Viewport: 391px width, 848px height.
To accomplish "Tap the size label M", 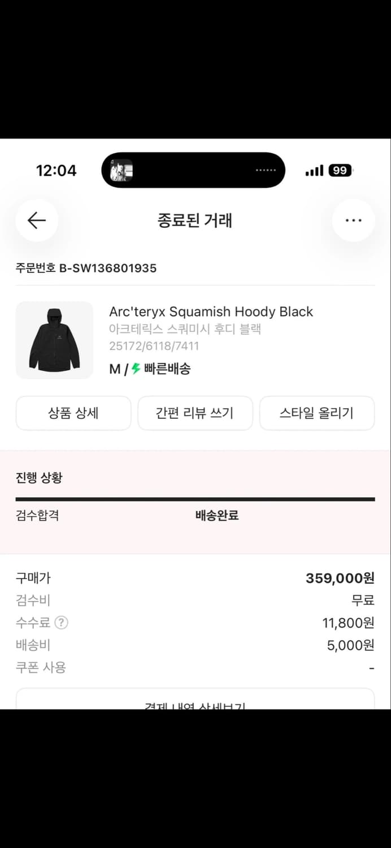I will pos(114,369).
